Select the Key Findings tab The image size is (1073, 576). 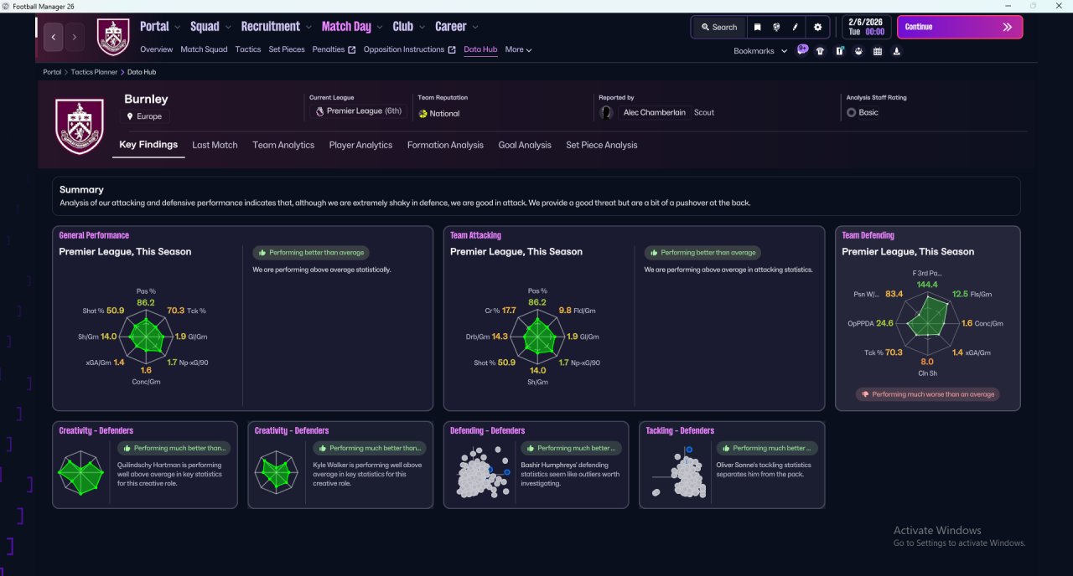click(148, 145)
